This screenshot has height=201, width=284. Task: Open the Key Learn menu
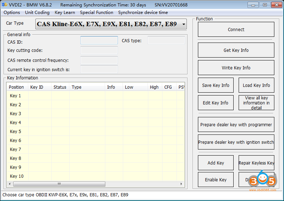[x=65, y=13]
